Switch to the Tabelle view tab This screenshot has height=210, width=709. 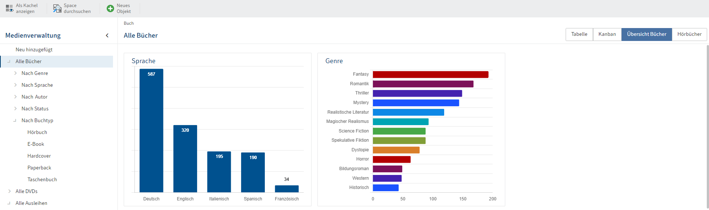tap(579, 34)
